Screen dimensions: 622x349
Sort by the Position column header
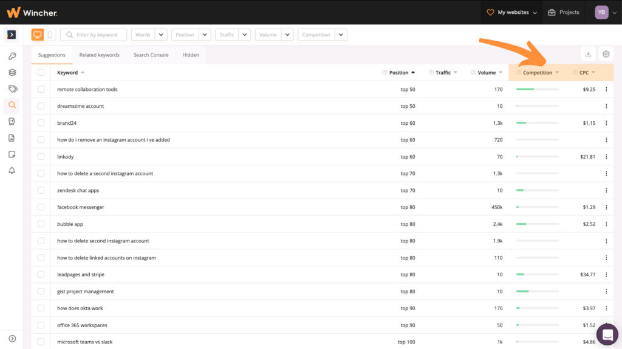pos(398,73)
